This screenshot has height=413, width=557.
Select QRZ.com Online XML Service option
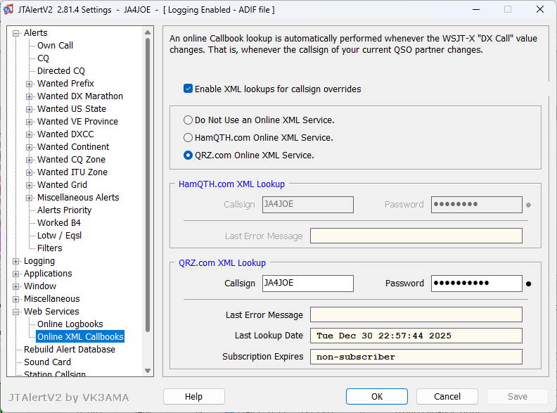pyautogui.click(x=188, y=155)
